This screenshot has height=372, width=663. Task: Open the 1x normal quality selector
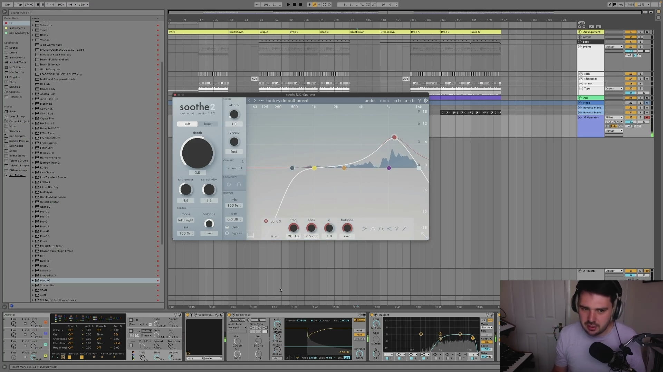[234, 168]
